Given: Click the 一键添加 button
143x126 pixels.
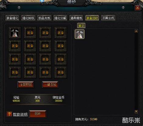Looking at the screenshot, I should (x=50, y=85).
